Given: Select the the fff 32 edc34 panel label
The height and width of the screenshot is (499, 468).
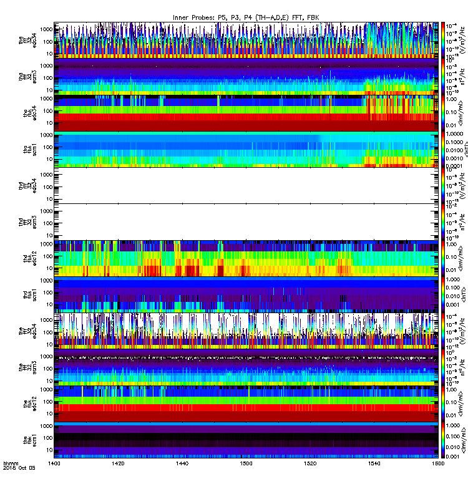Looking at the screenshot, I should [x=27, y=331].
